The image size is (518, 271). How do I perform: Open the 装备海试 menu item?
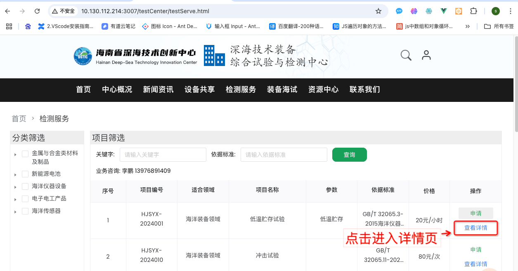pyautogui.click(x=282, y=90)
